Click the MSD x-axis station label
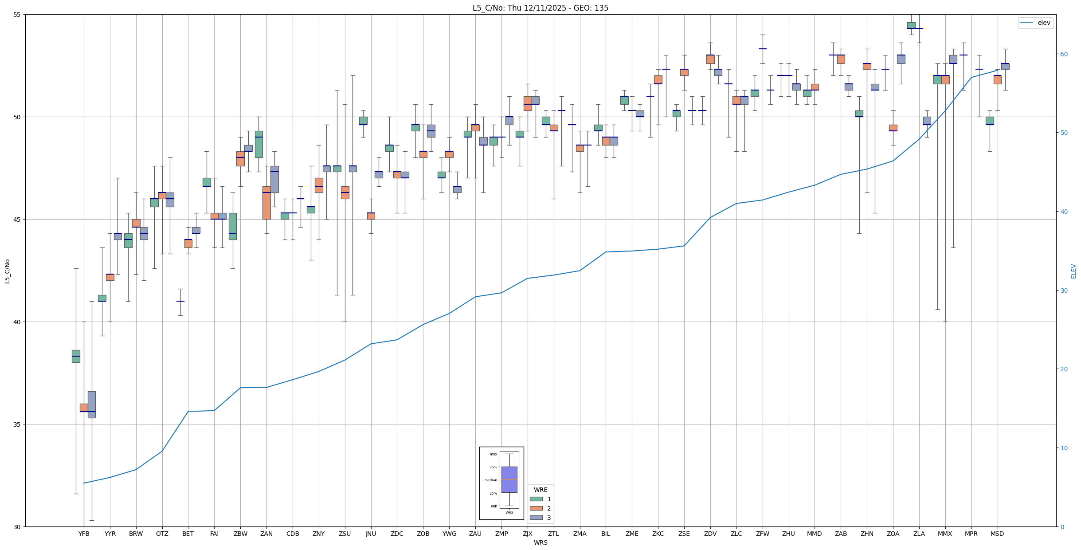The width and height of the screenshot is (1081, 550). click(x=997, y=534)
